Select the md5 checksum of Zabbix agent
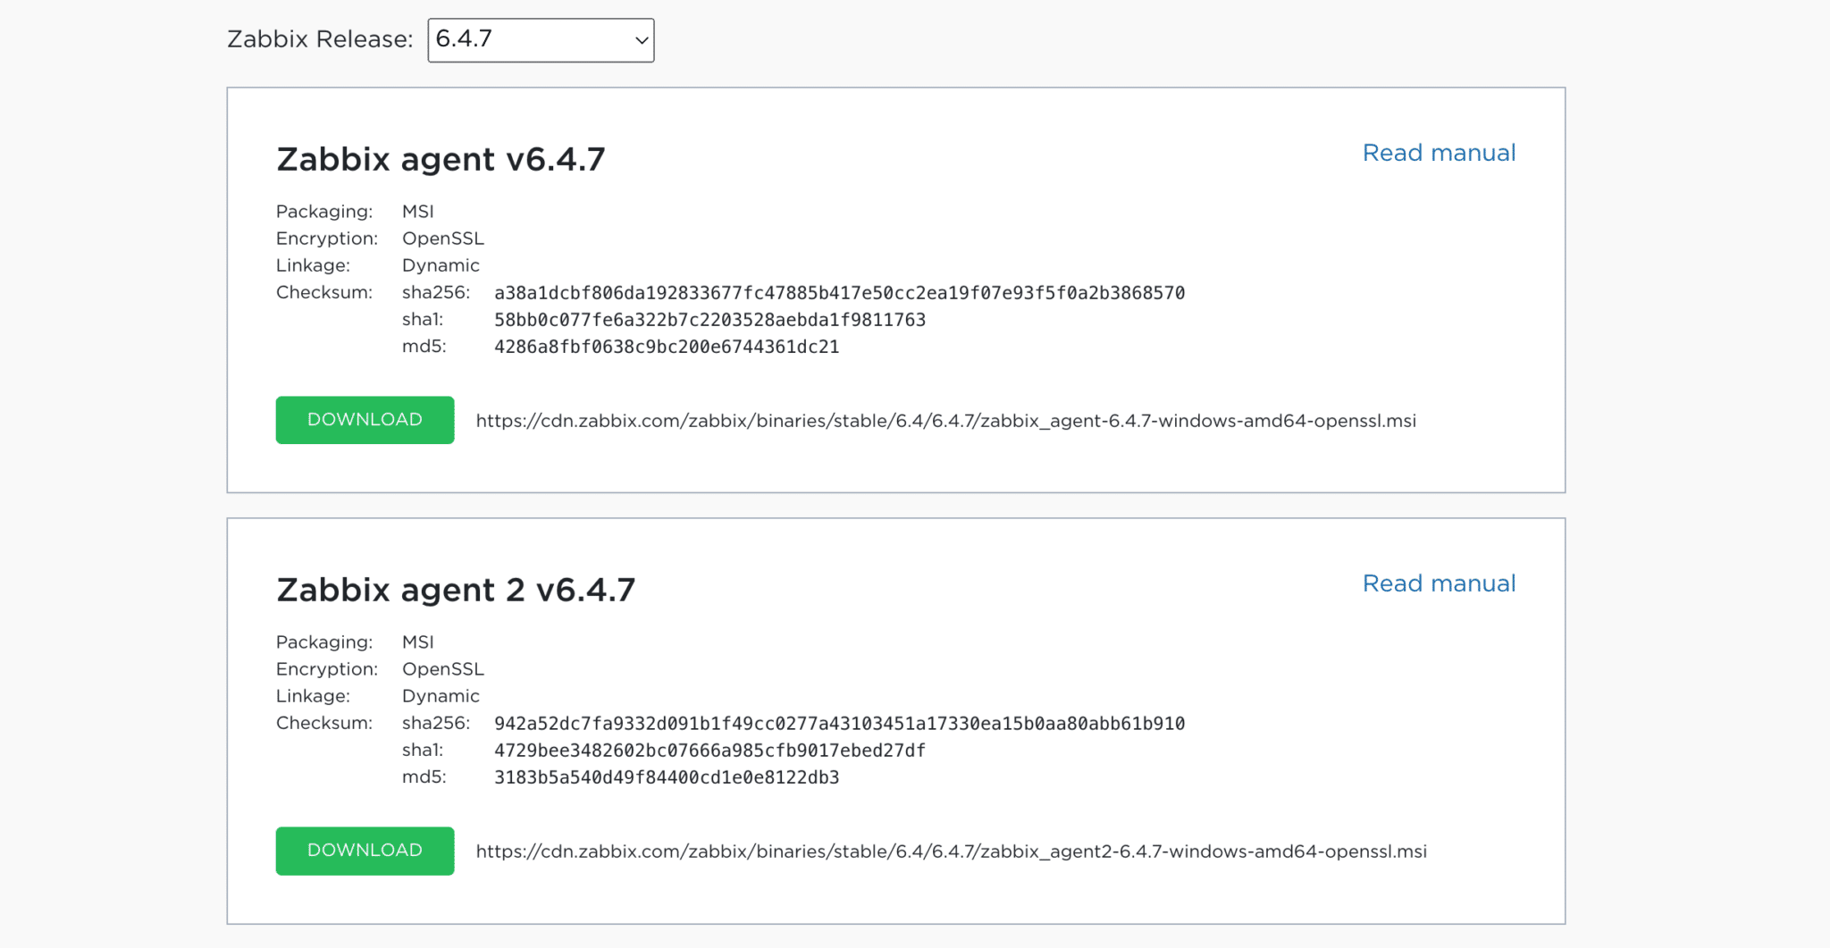This screenshot has width=1830, height=948. 667,347
